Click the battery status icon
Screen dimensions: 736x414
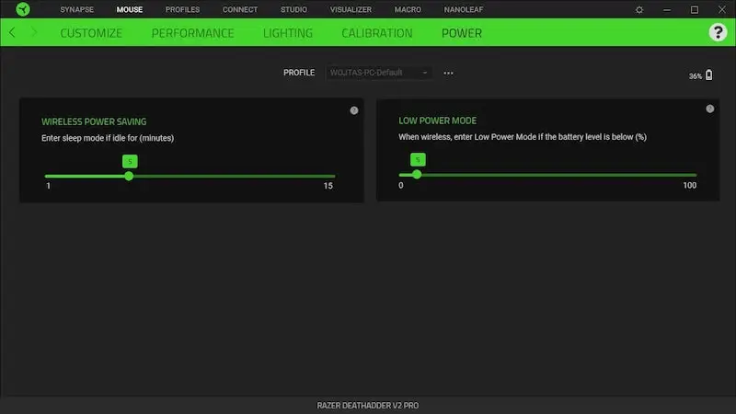[708, 75]
